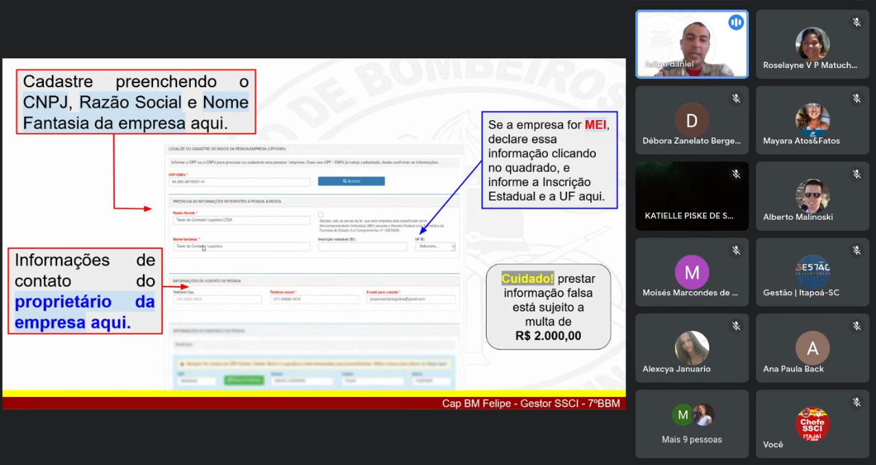Image resolution: width=876 pixels, height=465 pixels.
Task: Click the name label 'Ana Paula Back'
Action: coord(794,369)
